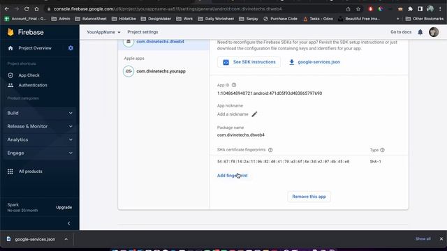447x251 pixels.
Task: Open Daily Worksheet bookmark folder
Action: point(216,19)
